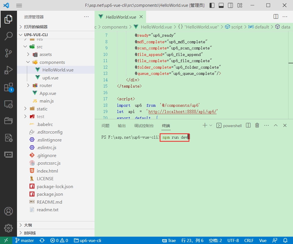Collapse the src folder
293x244 pixels.
(x=25, y=47)
